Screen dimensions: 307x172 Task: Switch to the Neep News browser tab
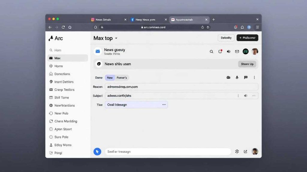[145, 20]
